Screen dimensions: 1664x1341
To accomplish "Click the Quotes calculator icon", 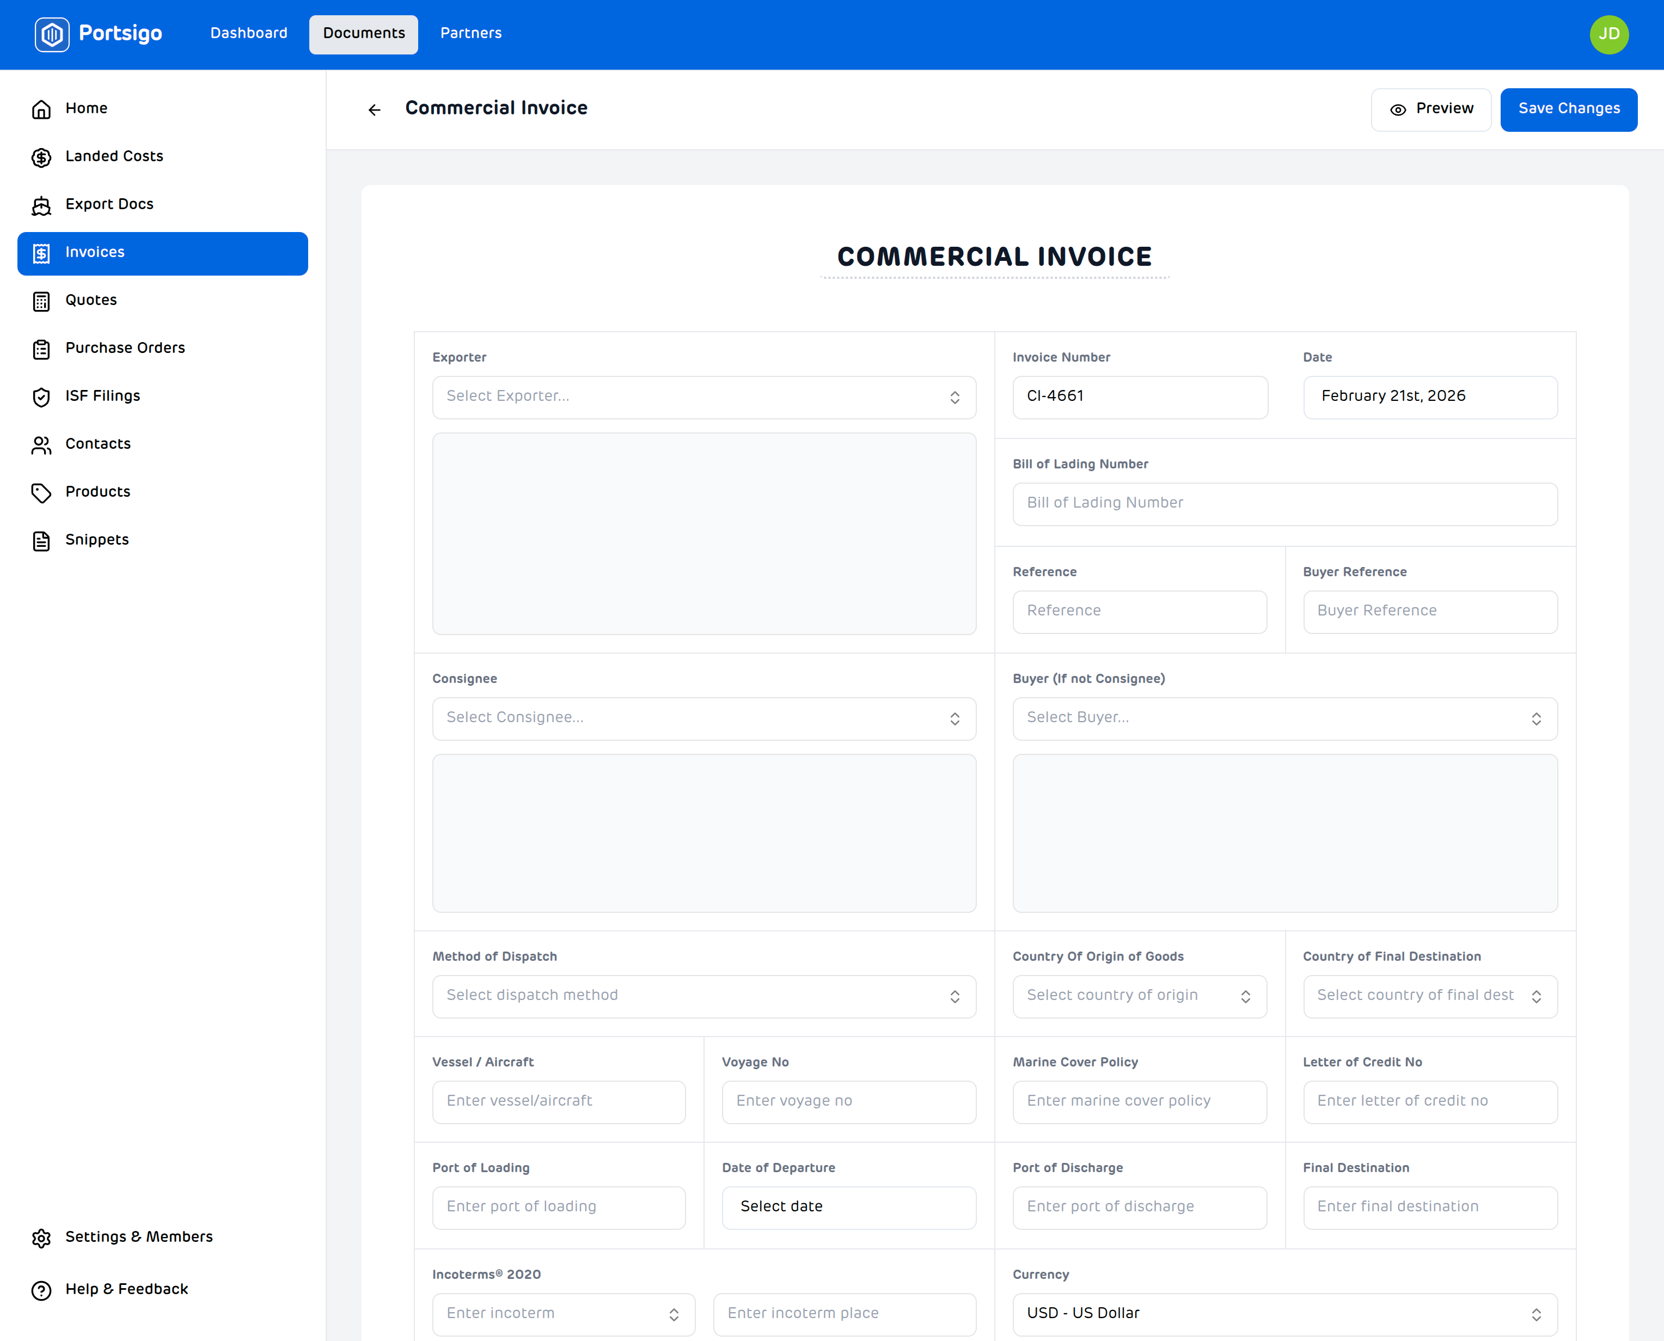I will tap(42, 301).
